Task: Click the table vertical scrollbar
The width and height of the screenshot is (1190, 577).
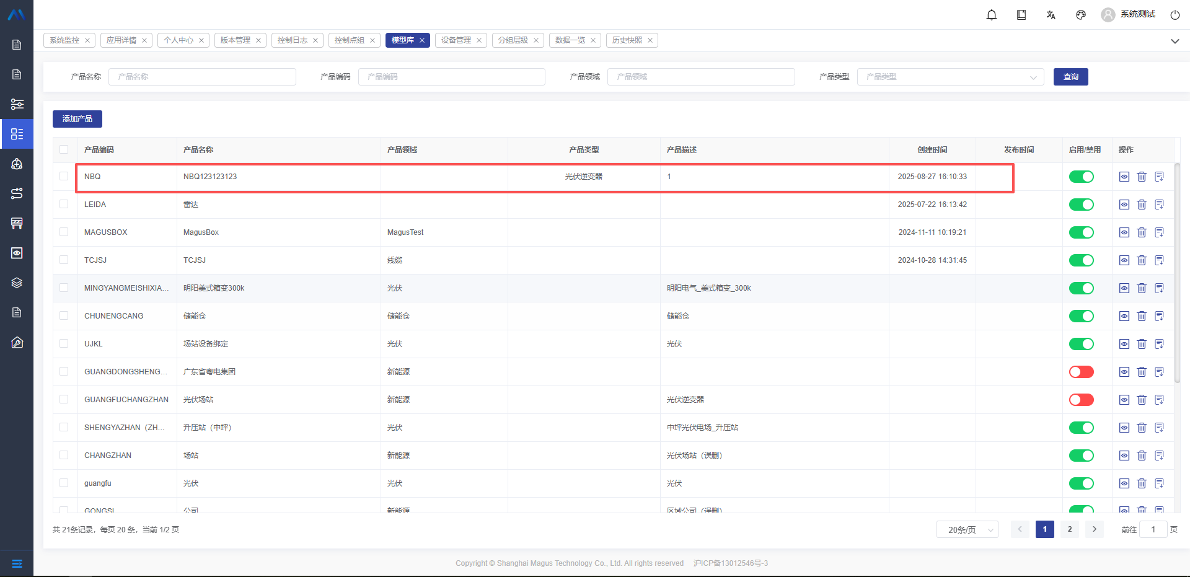Action: (x=1177, y=273)
